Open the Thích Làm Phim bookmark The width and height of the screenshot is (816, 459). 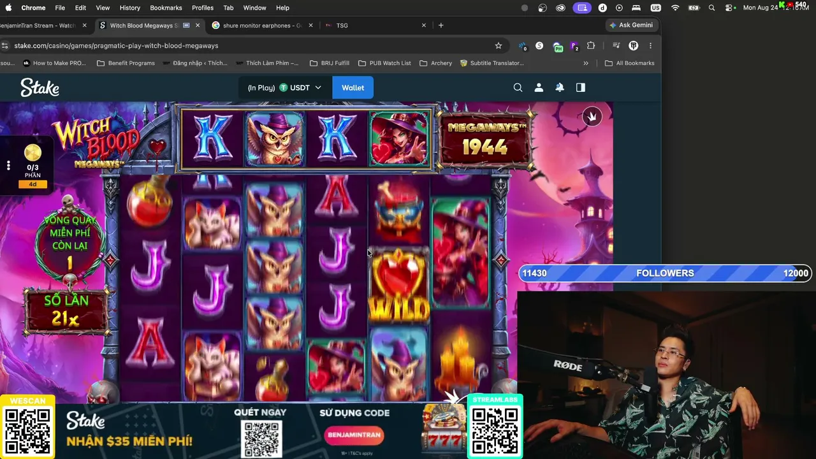coord(267,63)
